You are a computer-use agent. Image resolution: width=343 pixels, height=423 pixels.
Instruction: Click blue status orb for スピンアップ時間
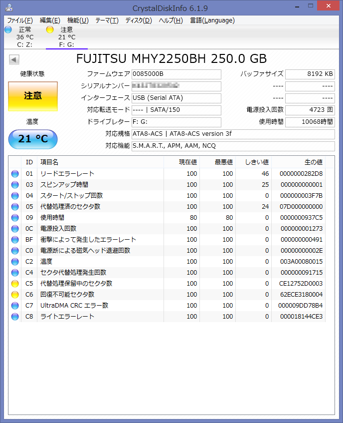(x=15, y=185)
